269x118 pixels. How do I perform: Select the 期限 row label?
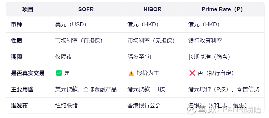pyautogui.click(x=17, y=57)
